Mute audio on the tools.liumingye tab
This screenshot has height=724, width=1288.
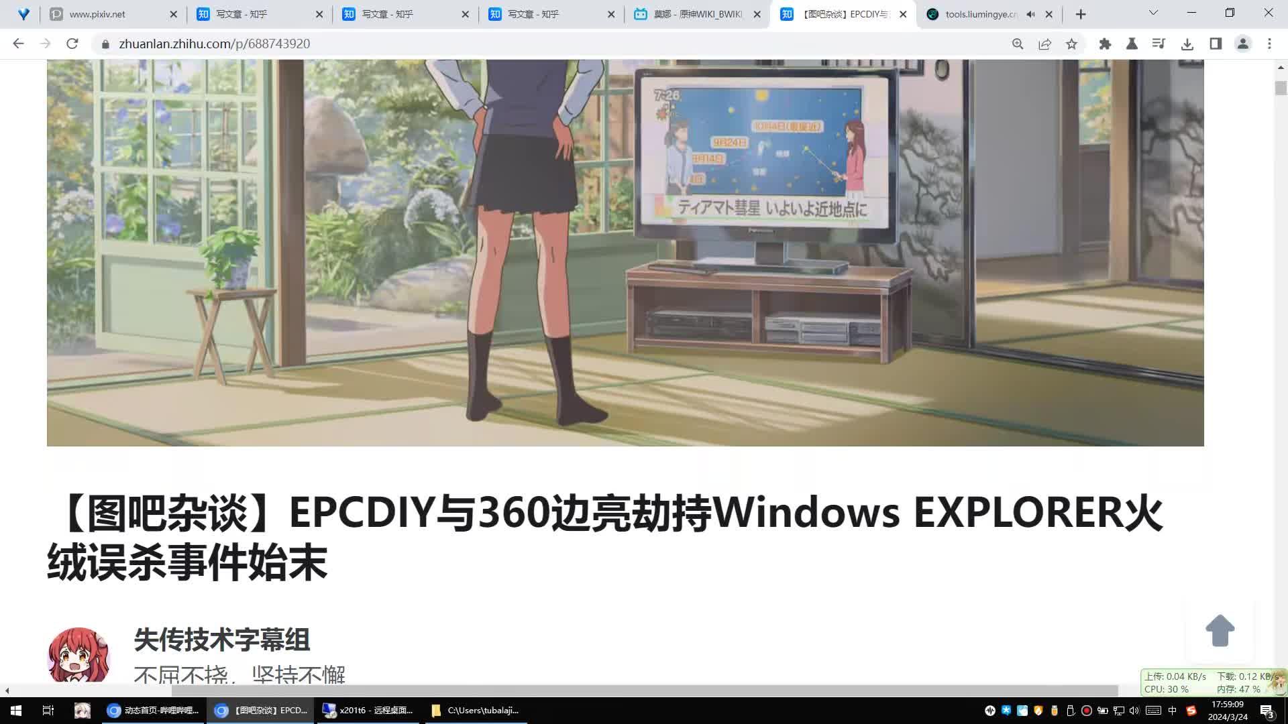1030,13
